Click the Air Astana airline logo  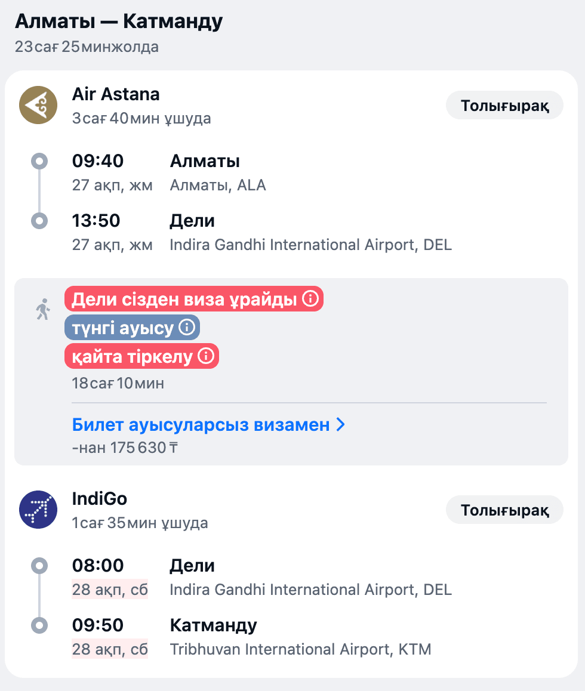38,105
